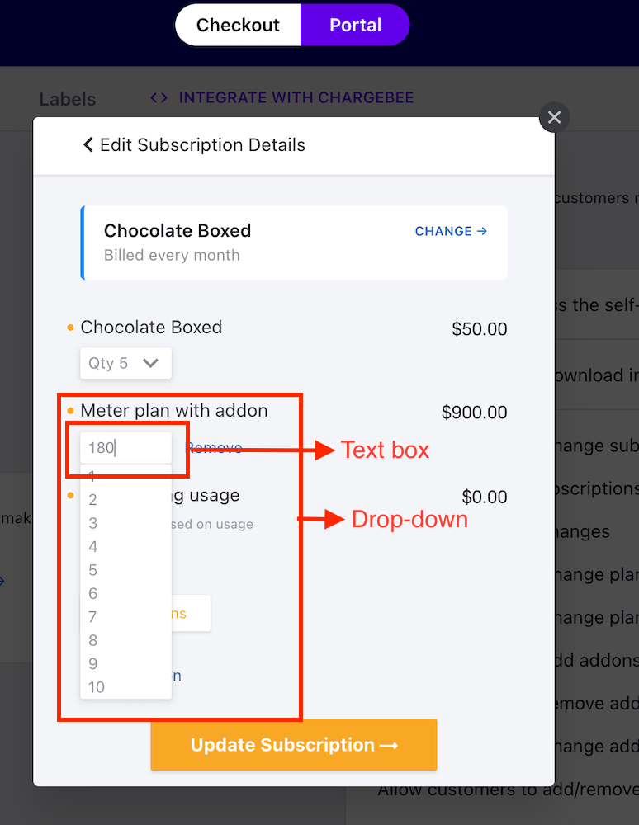Close the subscription modal with X icon

coord(554,117)
